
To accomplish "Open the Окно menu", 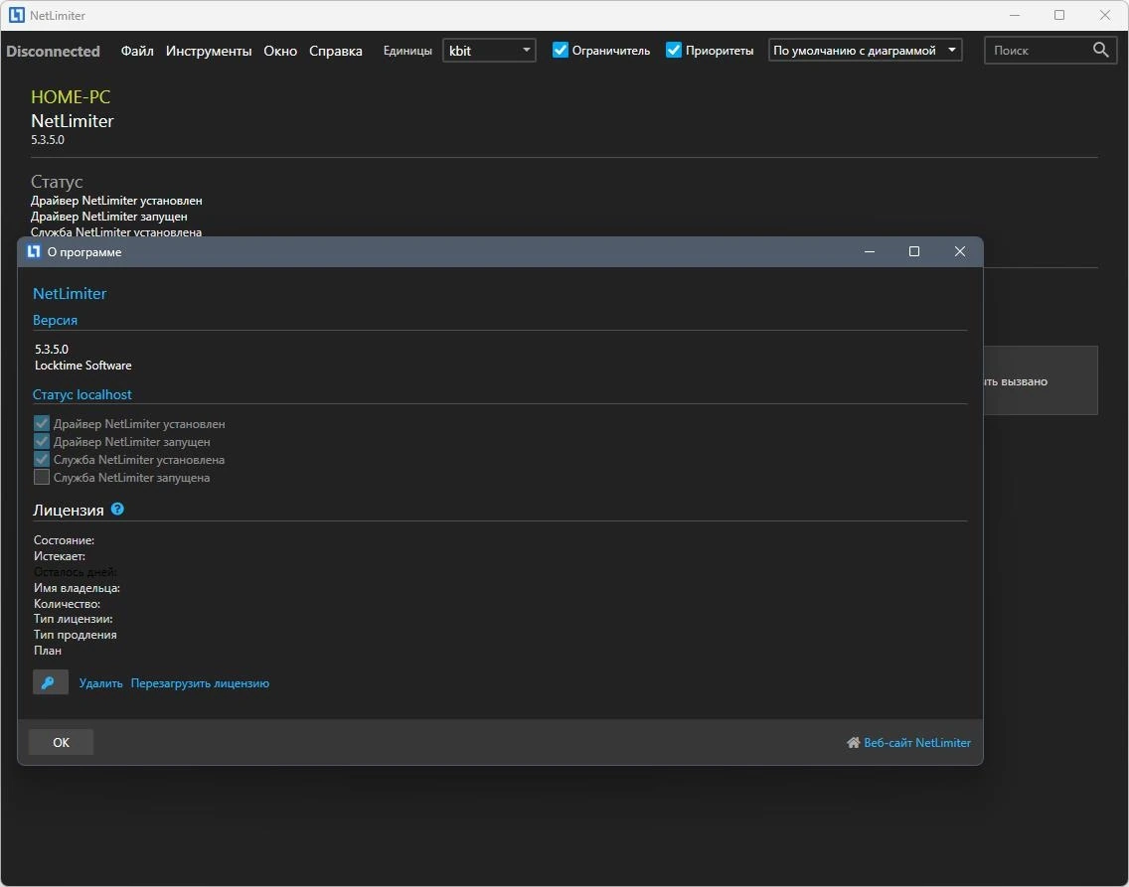I will (x=280, y=51).
